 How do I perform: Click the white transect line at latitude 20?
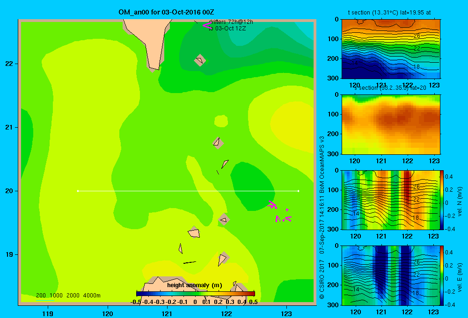point(188,191)
